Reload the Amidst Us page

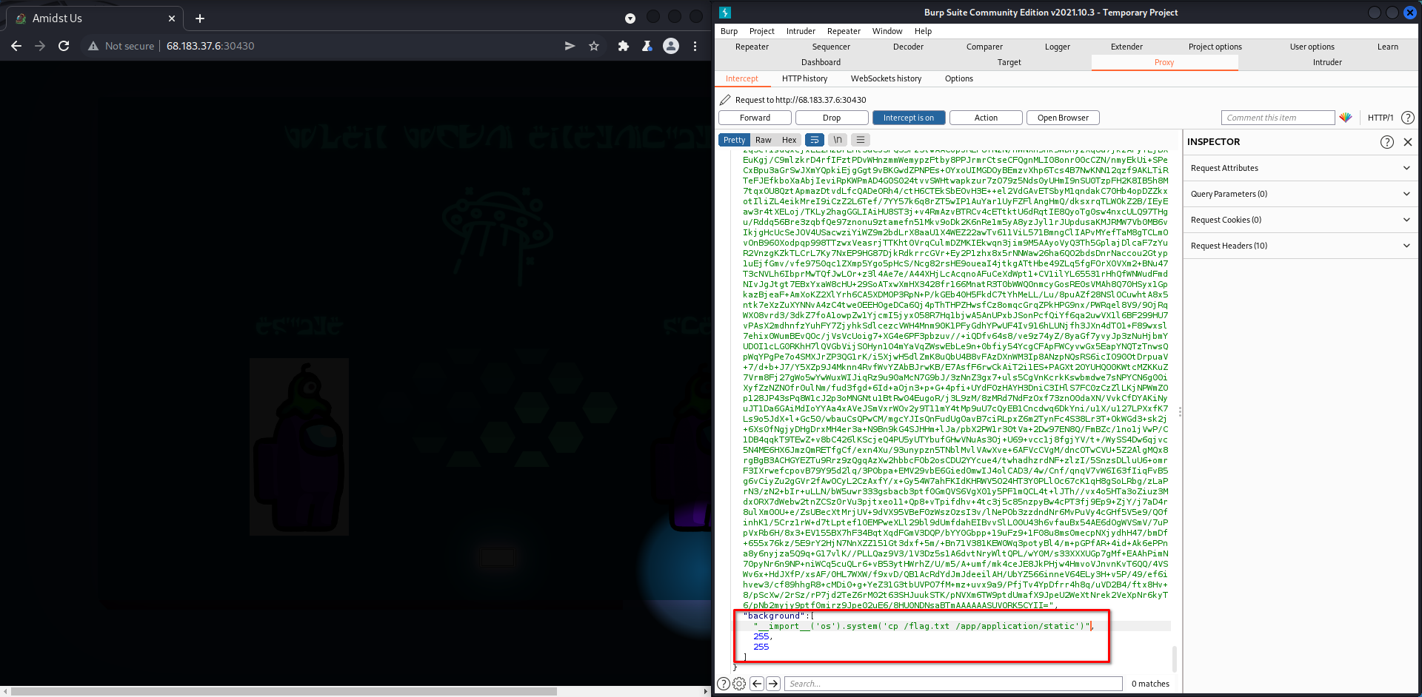(x=64, y=46)
